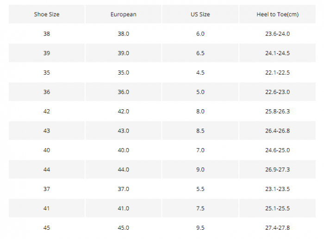Select the US Size 4.5 cell

pos(200,73)
